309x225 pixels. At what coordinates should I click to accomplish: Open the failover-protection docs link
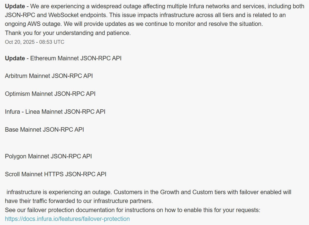[x=67, y=219]
